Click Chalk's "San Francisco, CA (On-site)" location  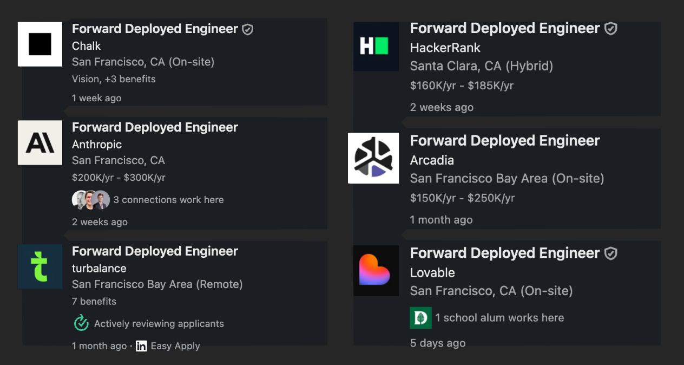(x=143, y=62)
